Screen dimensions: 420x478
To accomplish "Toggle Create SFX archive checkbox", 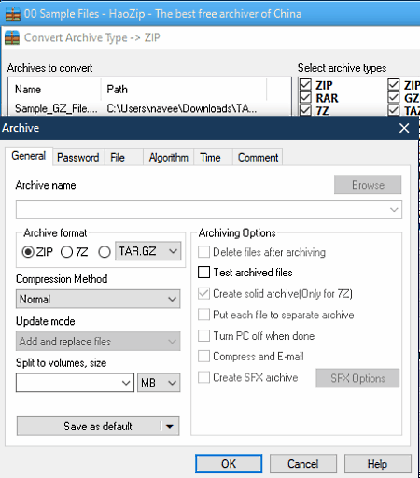I will click(x=203, y=377).
